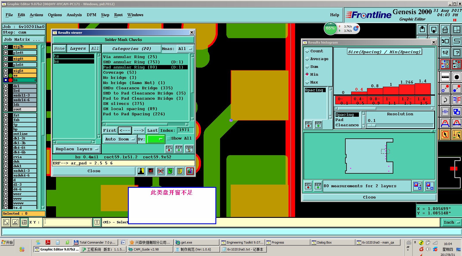The height and width of the screenshot is (256, 462).
Task: Open the Inch units dropdown
Action: 451,222
